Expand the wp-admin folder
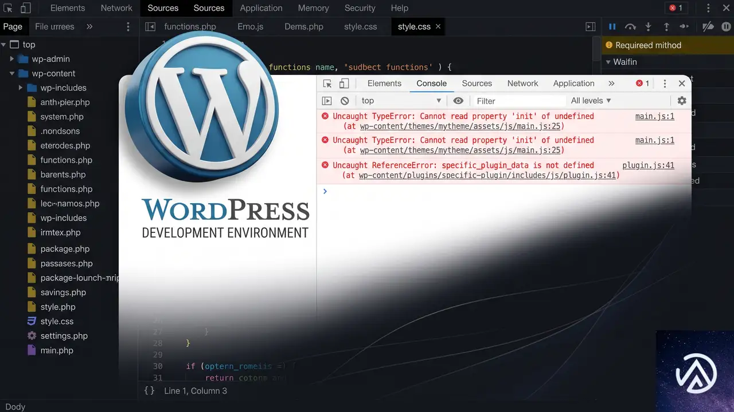Image resolution: width=734 pixels, height=412 pixels. click(x=12, y=59)
